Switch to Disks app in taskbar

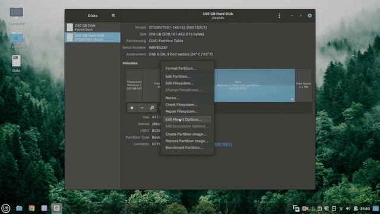57,208
